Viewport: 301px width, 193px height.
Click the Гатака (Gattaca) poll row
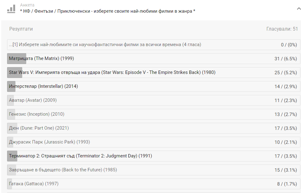[34, 184]
